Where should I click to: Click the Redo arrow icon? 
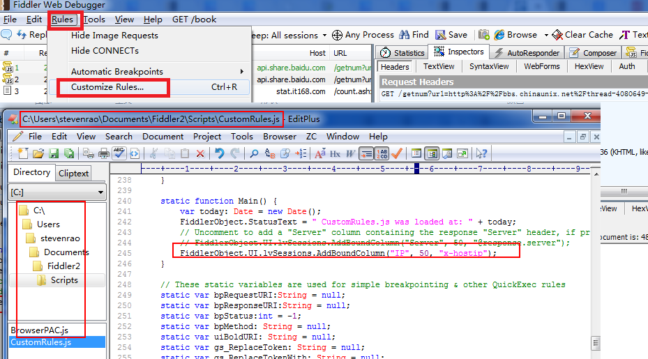[x=235, y=153]
